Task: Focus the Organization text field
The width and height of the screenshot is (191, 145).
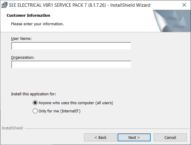Action: pyautogui.click(x=71, y=65)
